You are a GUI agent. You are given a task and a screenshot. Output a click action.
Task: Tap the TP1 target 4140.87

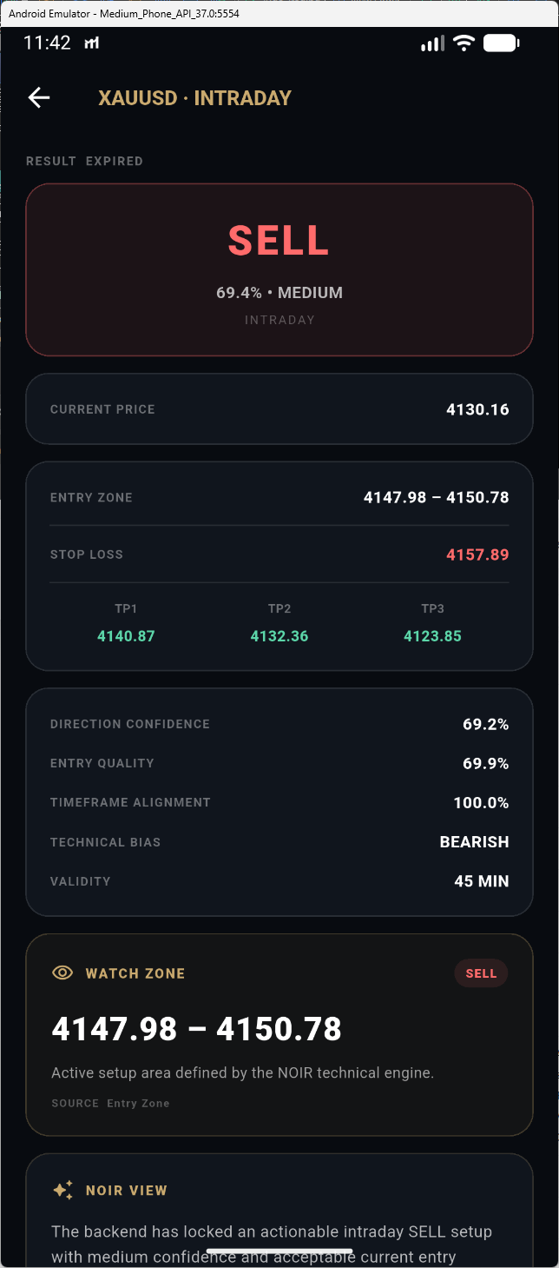coord(126,636)
